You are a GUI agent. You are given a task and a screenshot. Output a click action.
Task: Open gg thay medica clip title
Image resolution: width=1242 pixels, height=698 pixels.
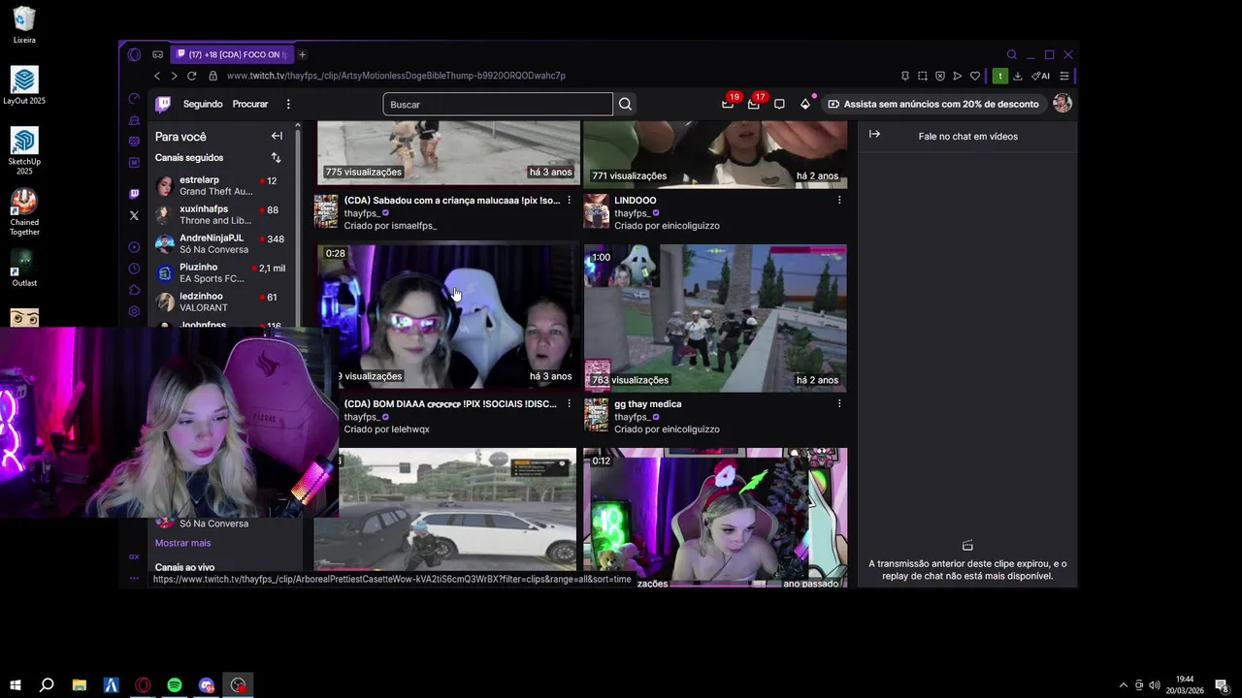pyautogui.click(x=647, y=404)
